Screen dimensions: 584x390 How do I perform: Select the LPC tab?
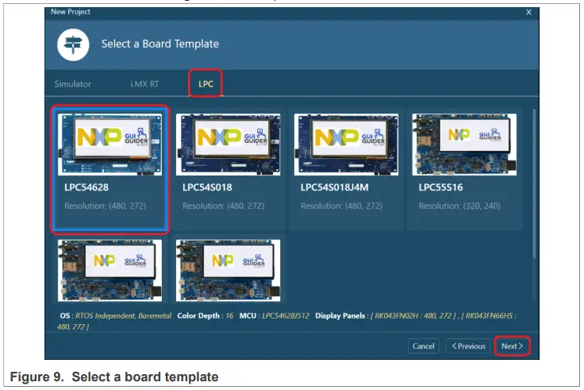[206, 84]
